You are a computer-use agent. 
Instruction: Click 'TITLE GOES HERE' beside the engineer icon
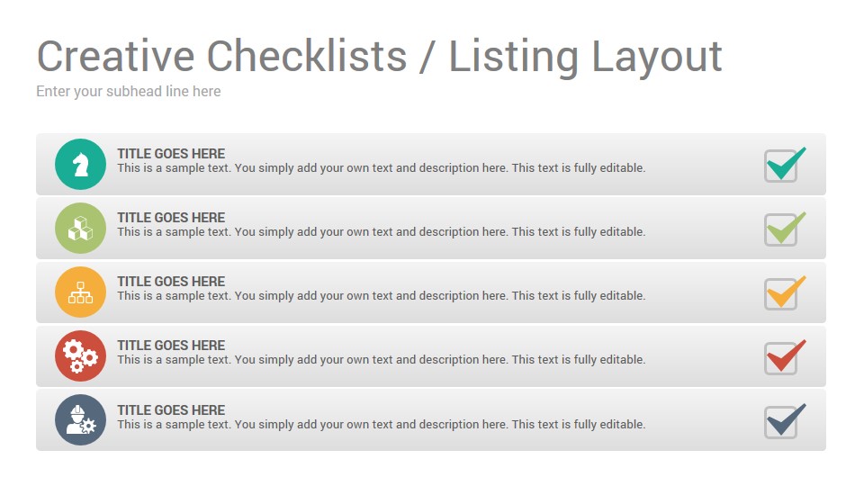[x=171, y=410]
